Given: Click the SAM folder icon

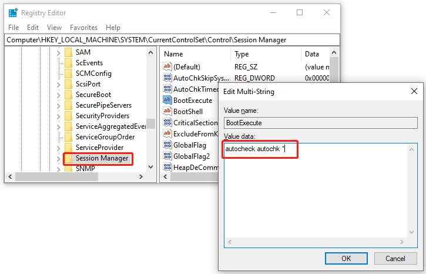Looking at the screenshot, I should (x=68, y=52).
